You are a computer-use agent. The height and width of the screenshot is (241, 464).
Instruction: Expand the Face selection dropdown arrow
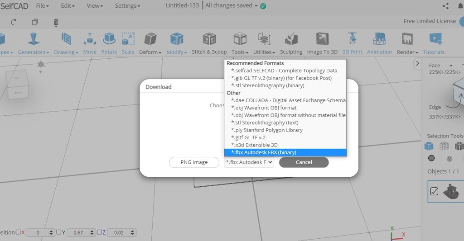coord(451,66)
